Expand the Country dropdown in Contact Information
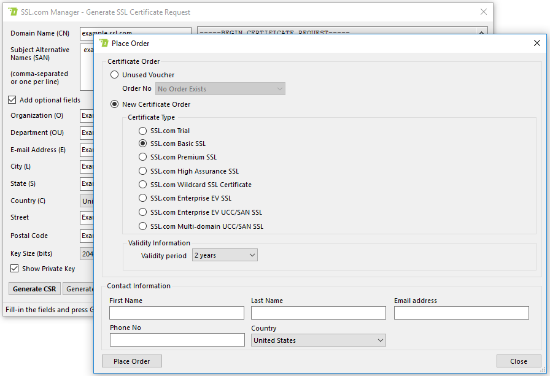550x376 pixels. coord(318,340)
